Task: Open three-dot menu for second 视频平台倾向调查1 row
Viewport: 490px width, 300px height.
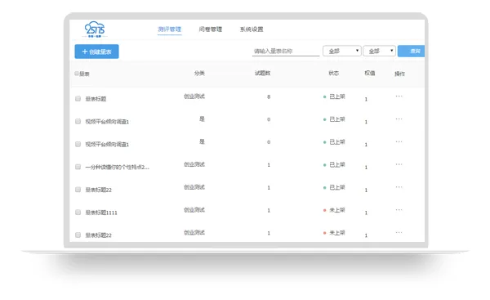Action: point(399,142)
